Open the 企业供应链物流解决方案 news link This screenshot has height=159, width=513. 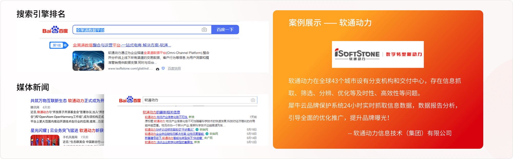coord(174,134)
